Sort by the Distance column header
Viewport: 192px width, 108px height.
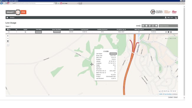pyautogui.click(x=153, y=30)
